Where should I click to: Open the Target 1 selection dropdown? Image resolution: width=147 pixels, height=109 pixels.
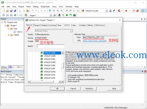click(x=51, y=15)
